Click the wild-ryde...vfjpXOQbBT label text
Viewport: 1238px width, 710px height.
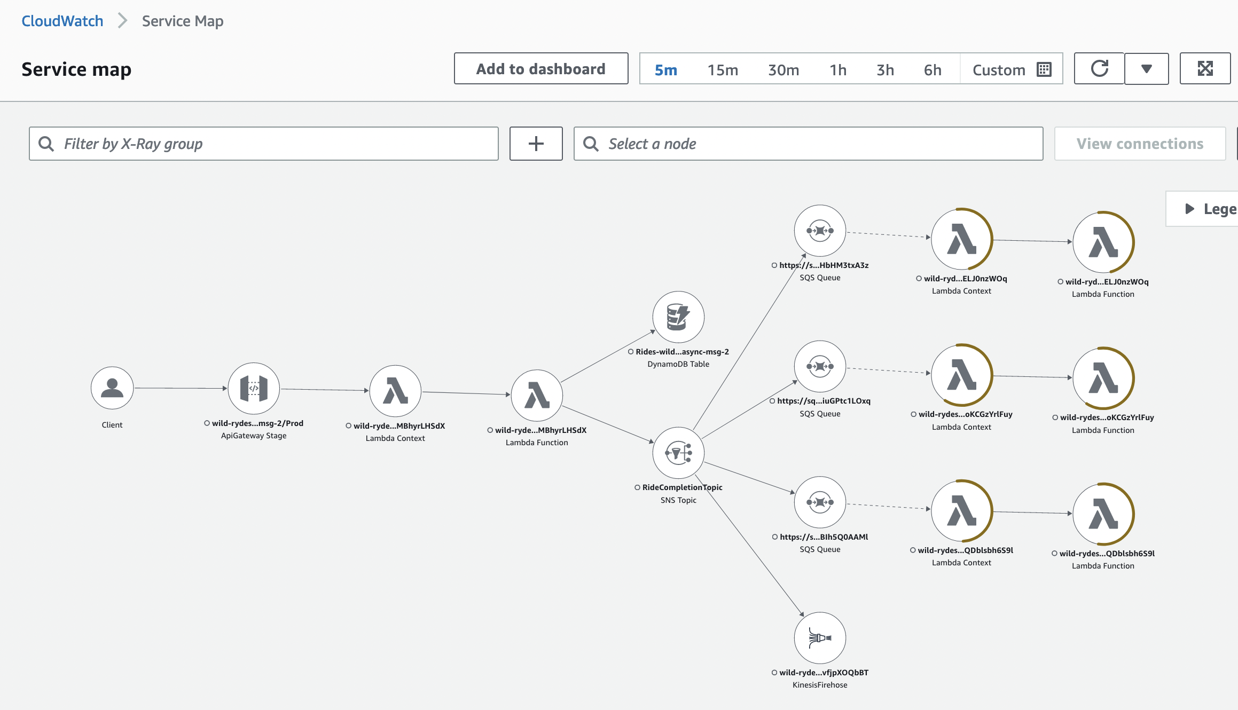824,673
